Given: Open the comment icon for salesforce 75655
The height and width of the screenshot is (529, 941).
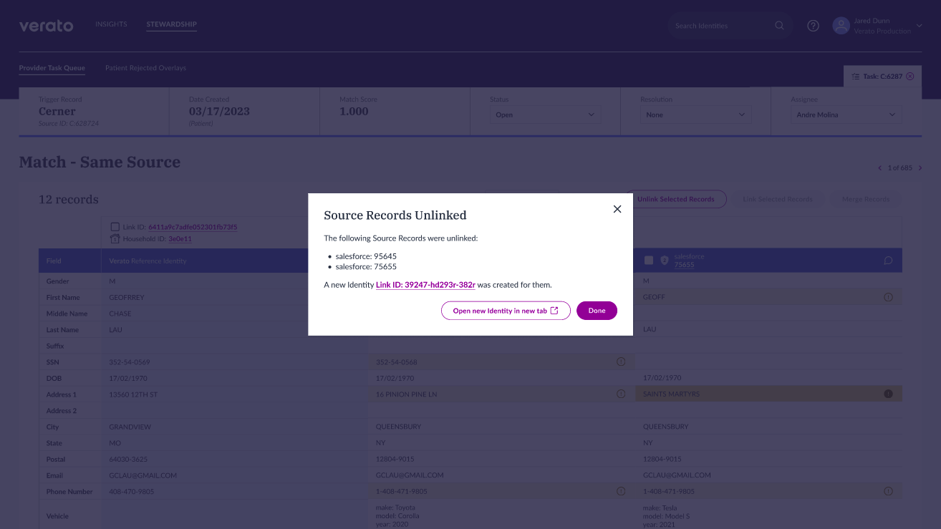Looking at the screenshot, I should 888,261.
